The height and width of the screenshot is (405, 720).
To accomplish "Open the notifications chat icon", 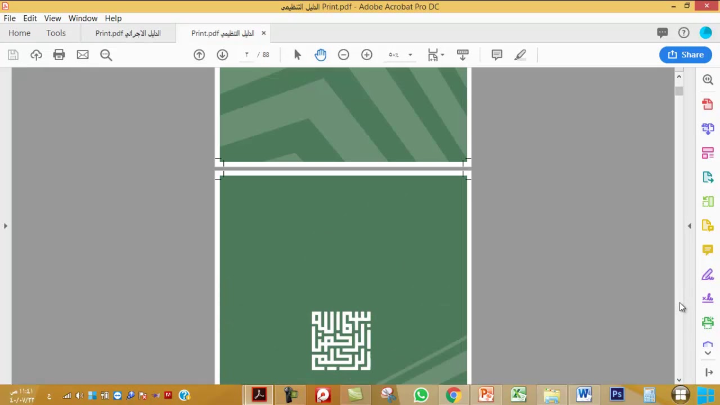I will 662,33.
